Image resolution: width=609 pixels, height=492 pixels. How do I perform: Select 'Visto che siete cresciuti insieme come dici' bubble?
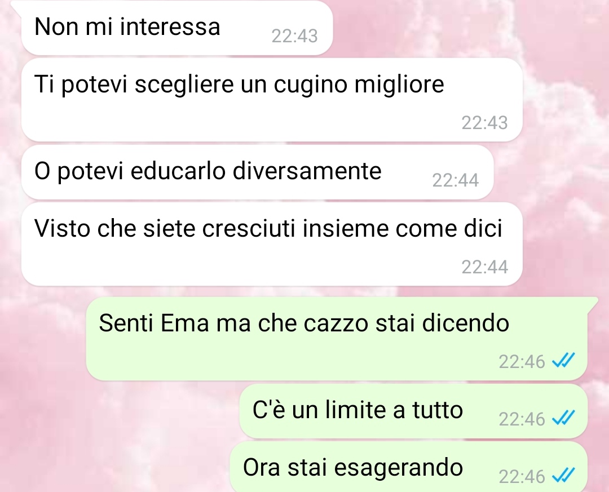[272, 244]
